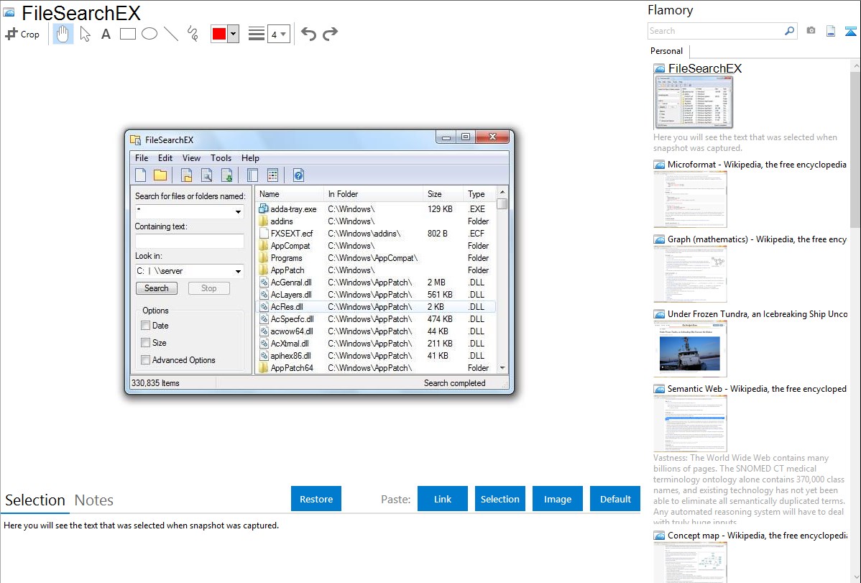Open the Graph (mathematics) snapshot thumbnail
Screen dimensions: 861x583
point(690,274)
